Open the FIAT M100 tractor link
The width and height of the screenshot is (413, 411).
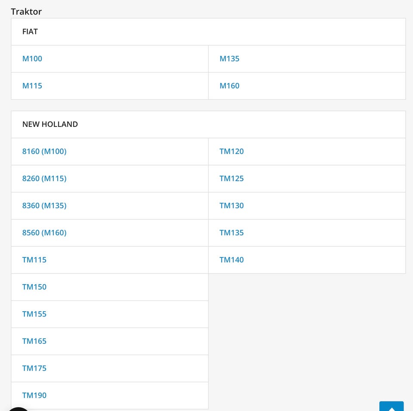point(32,59)
